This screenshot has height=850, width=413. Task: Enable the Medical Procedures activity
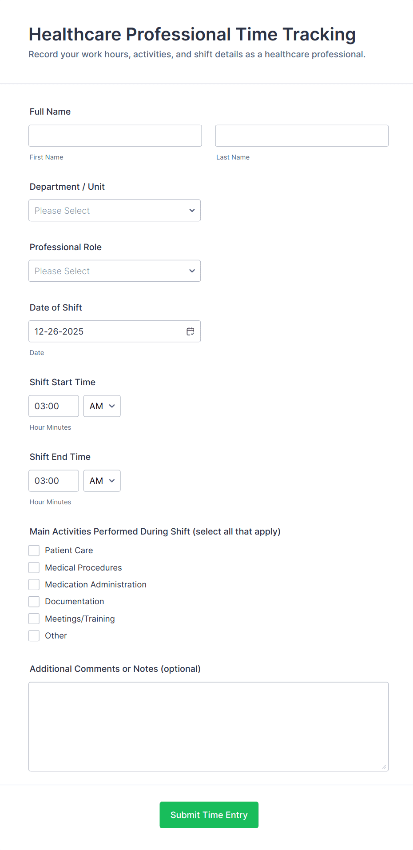[x=34, y=567]
